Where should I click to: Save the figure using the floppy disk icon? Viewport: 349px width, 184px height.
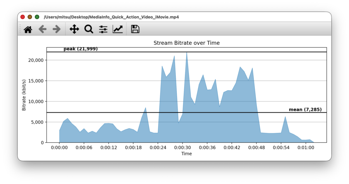[135, 29]
